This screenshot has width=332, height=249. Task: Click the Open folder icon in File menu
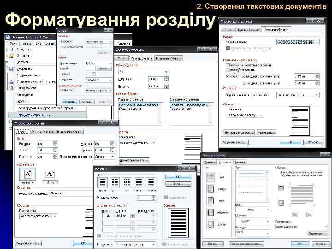(12, 56)
